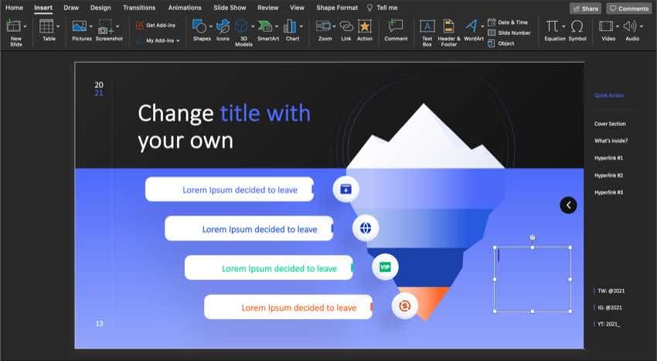Insert a SmartArt graphic
The image size is (657, 361).
267,29
